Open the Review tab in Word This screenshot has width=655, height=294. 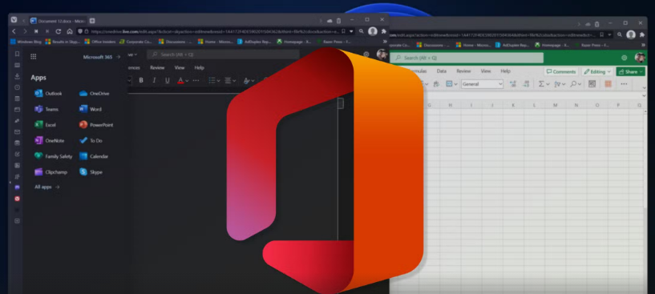point(157,67)
